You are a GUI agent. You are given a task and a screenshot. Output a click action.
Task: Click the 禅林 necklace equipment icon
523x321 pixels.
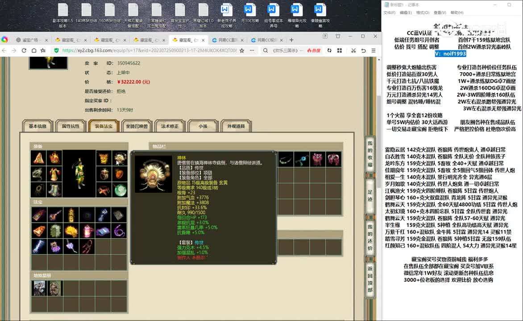click(x=120, y=158)
